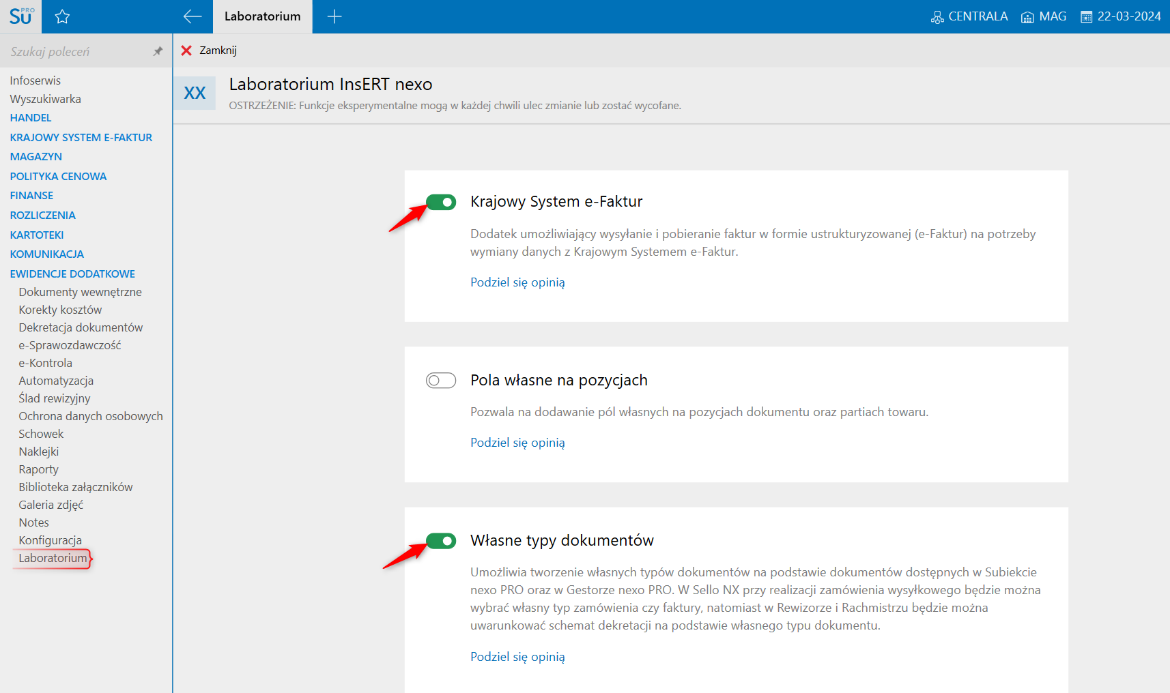This screenshot has height=693, width=1170.
Task: Click the Pola własne na pozycjach heading
Action: pyautogui.click(x=559, y=381)
